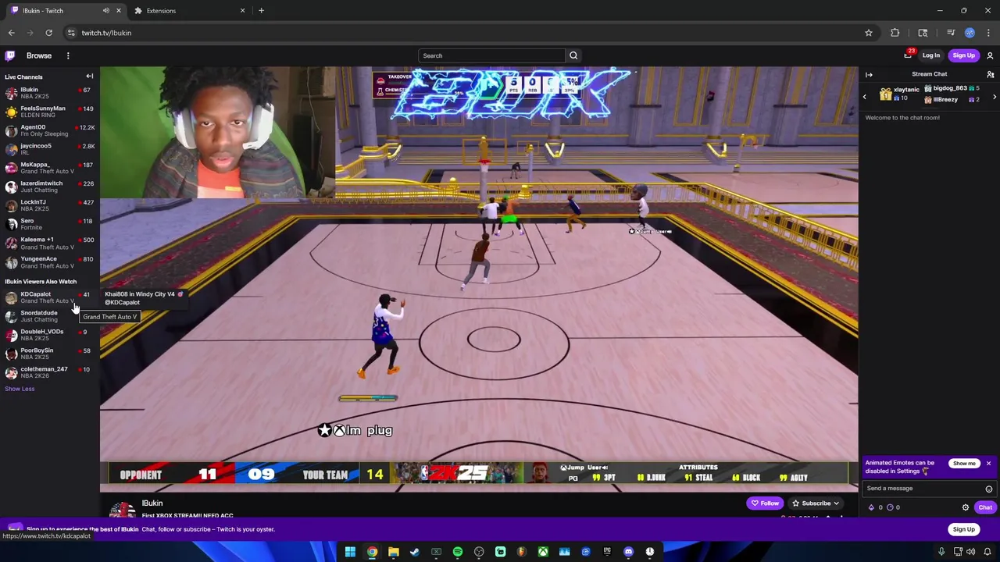Collapse the Stream Chat panel
The width and height of the screenshot is (1000, 562).
coord(869,74)
